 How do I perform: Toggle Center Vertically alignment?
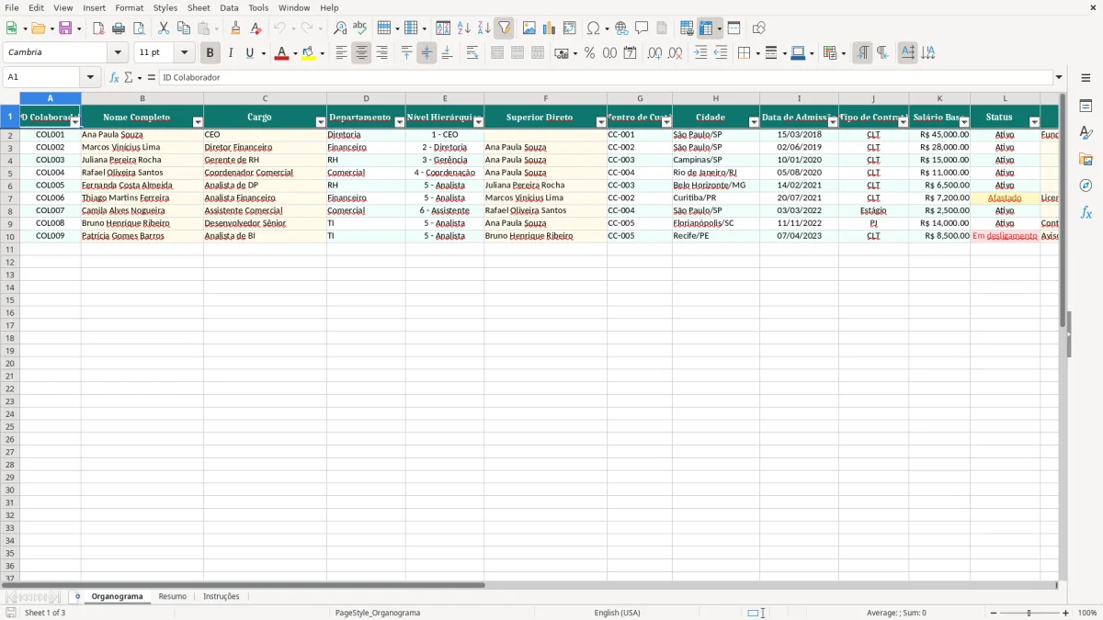[426, 53]
